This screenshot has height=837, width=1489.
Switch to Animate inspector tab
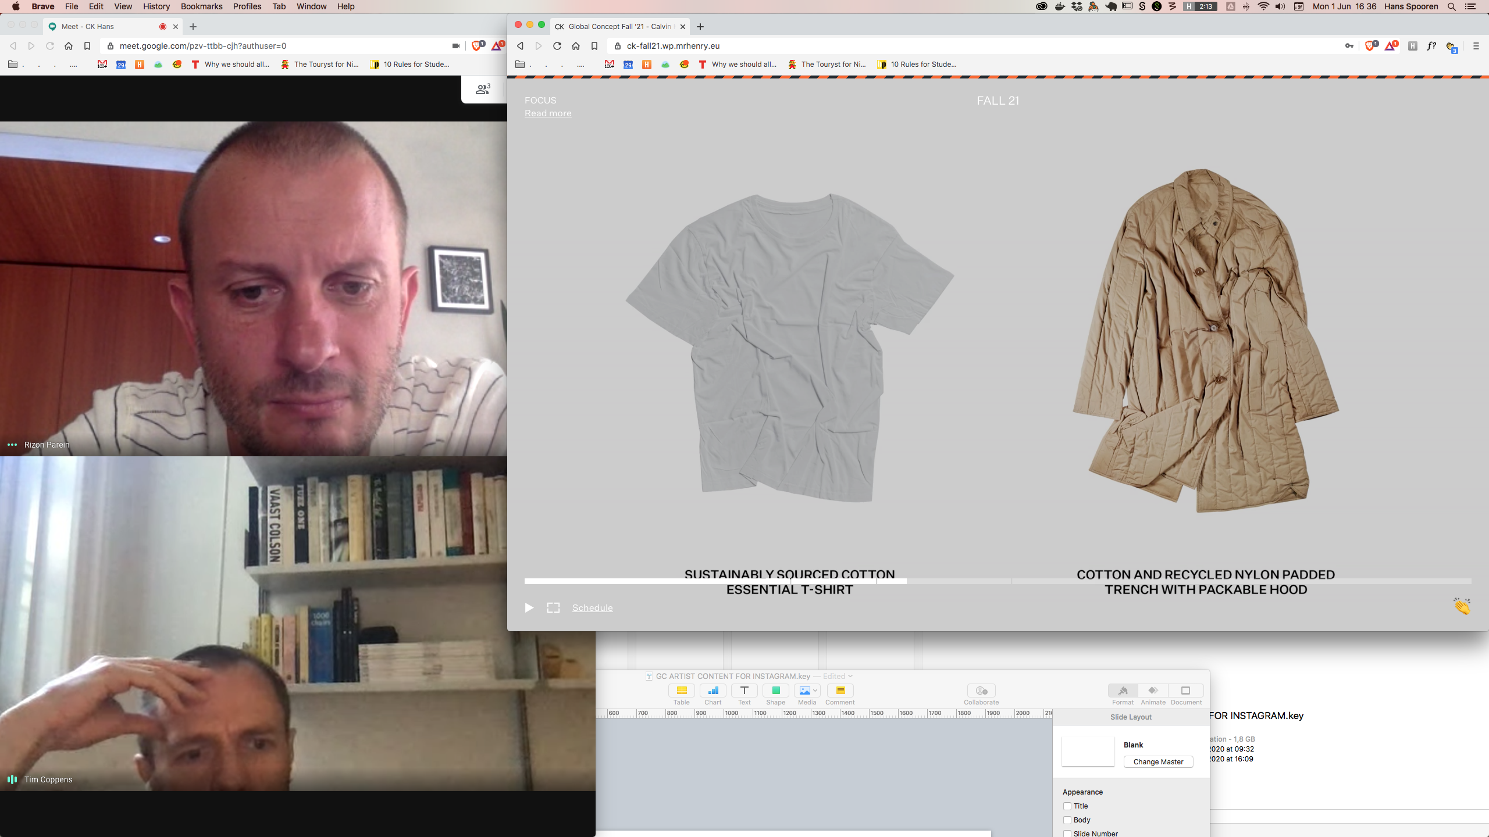(x=1153, y=691)
